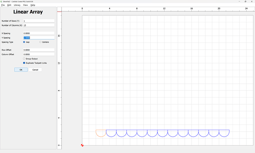Uncheck Duplicate Toolpath Links
Image resolution: width=255 pixels, height=153 pixels.
click(x=24, y=63)
